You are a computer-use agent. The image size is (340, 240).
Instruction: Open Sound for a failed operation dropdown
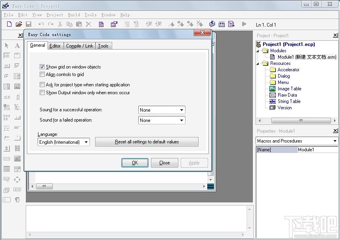pyautogui.click(x=162, y=120)
